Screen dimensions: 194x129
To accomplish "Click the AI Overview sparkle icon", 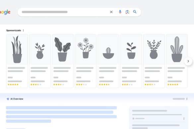I will [x=8, y=99].
